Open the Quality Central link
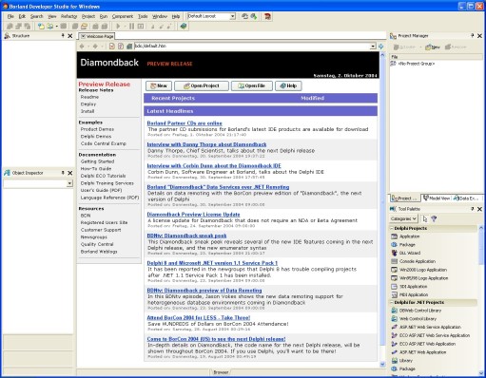This screenshot has width=486, height=378. pos(97,244)
